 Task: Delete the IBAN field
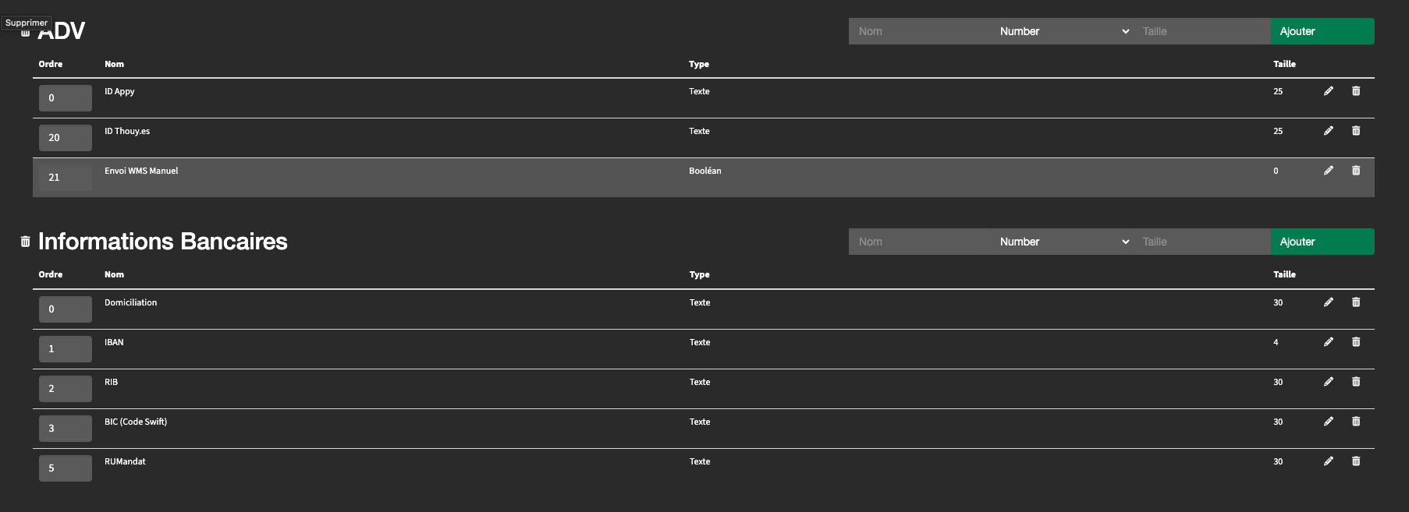[1356, 342]
